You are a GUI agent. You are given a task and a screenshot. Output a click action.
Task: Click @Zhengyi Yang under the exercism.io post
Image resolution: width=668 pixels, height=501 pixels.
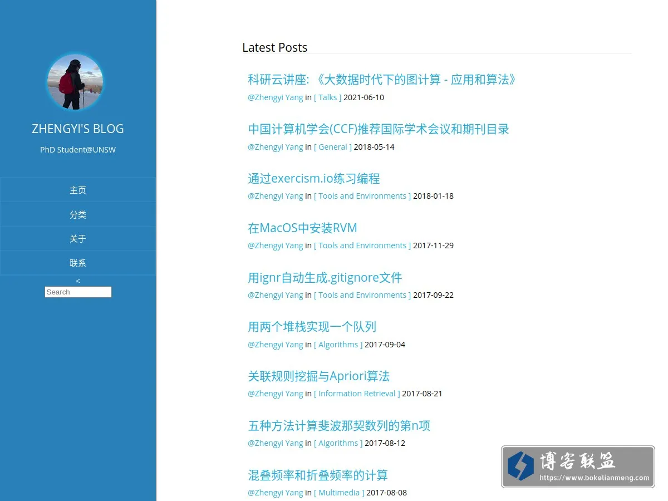pos(276,196)
